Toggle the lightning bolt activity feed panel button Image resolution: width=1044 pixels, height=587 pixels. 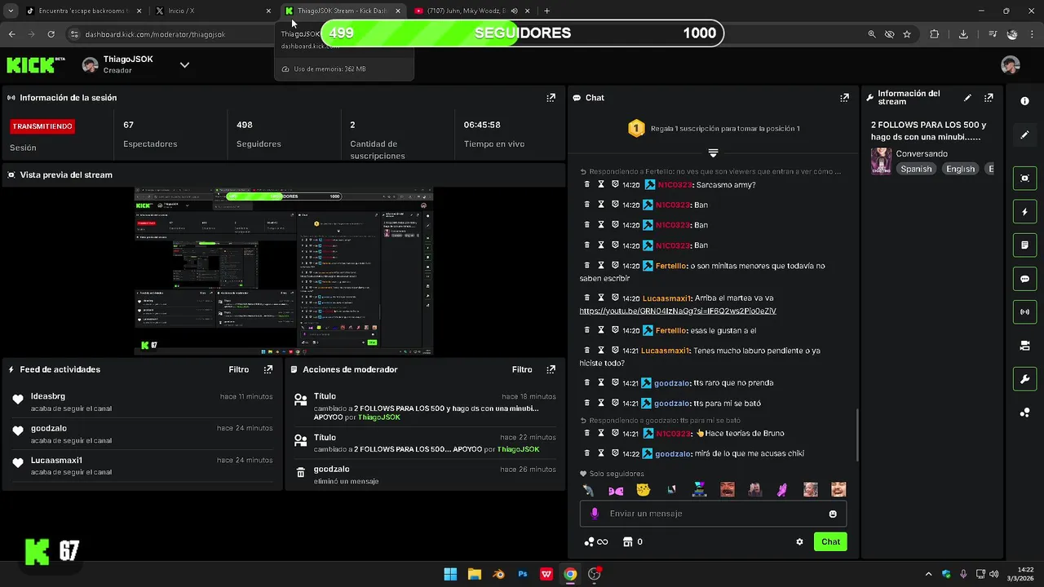point(1024,212)
